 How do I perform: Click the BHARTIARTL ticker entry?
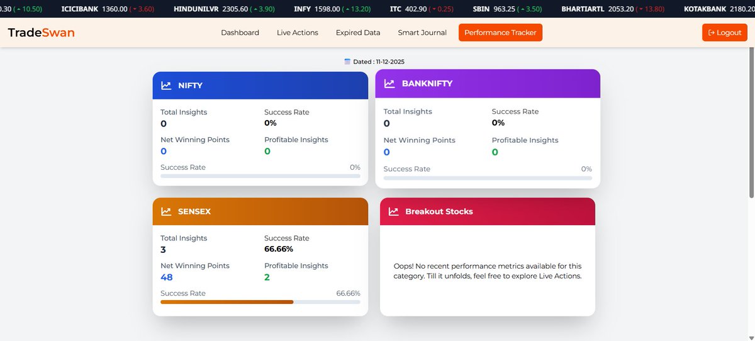(613, 9)
